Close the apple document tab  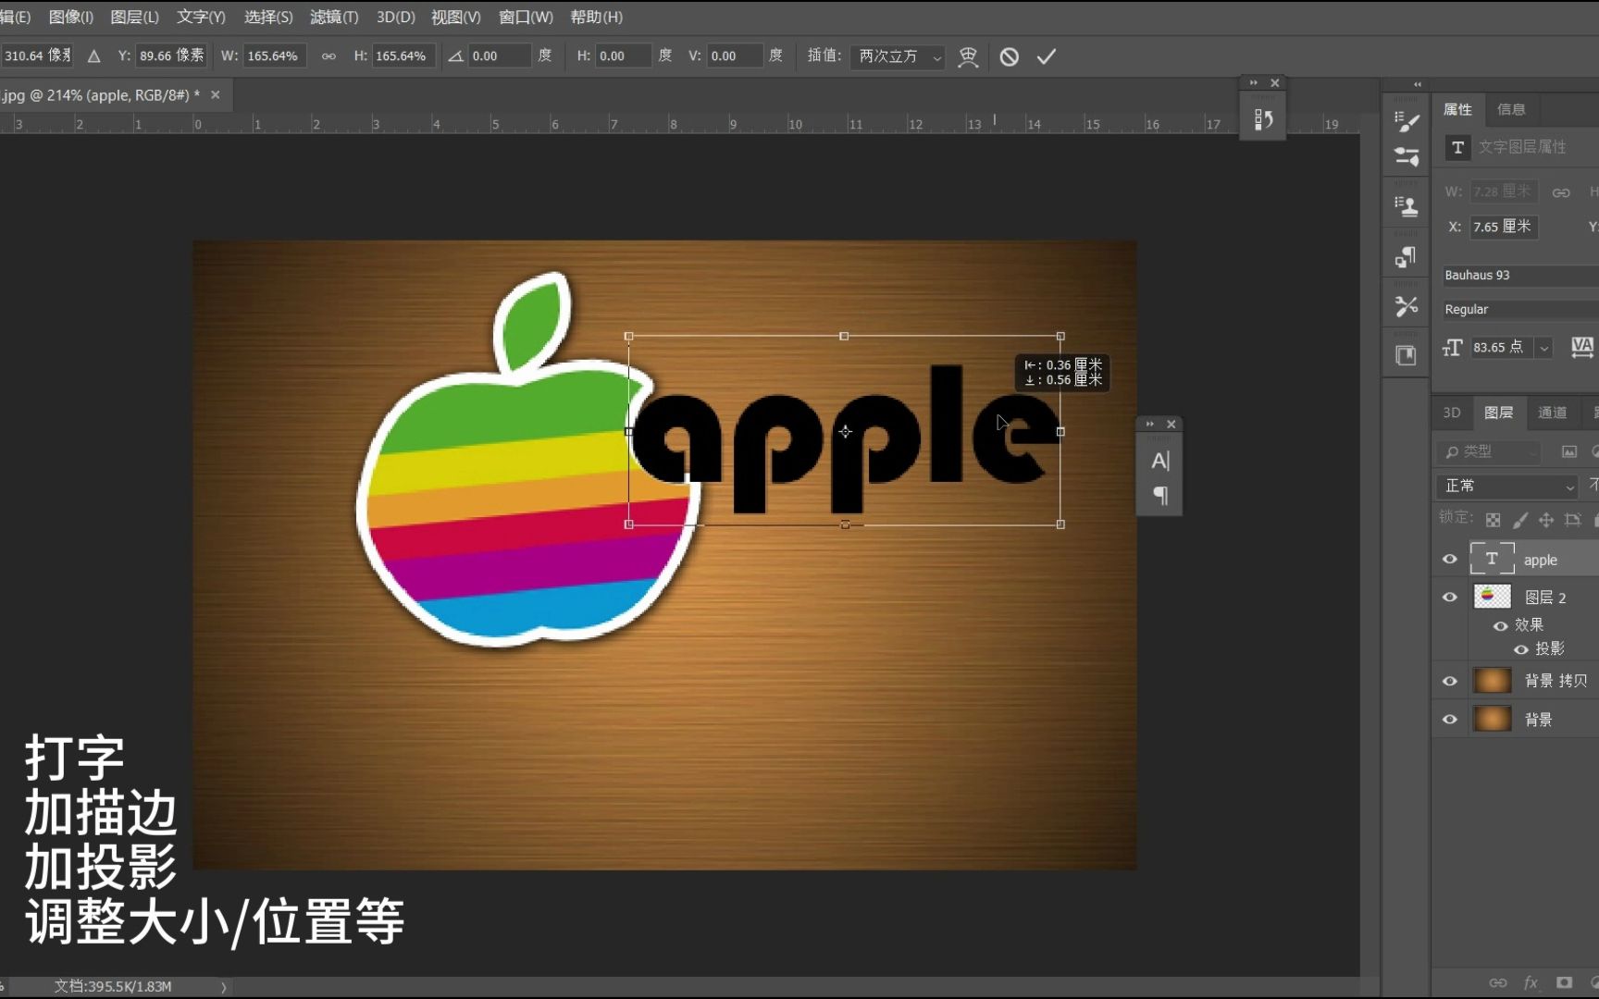(216, 94)
